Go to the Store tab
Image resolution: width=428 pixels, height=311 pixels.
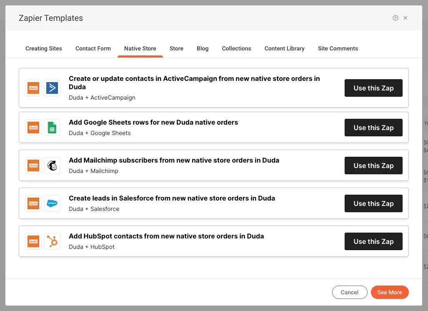176,49
